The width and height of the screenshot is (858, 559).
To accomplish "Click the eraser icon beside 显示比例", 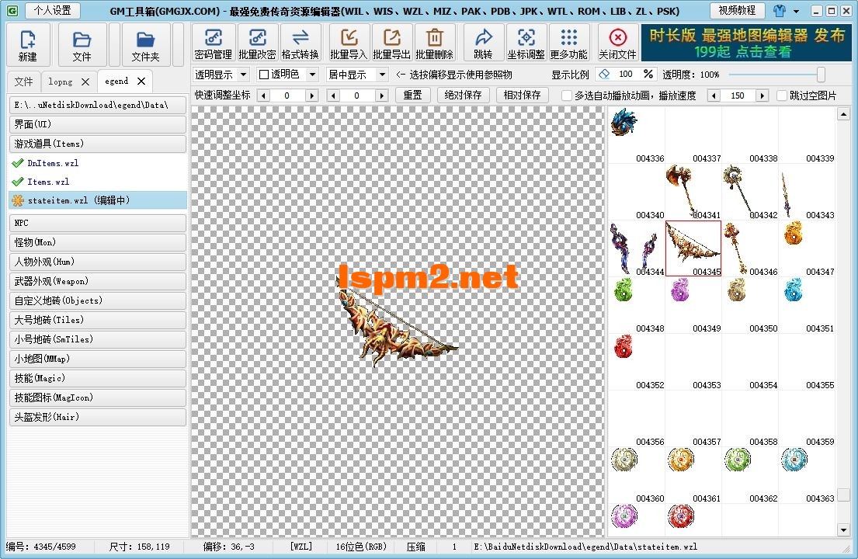I will click(604, 74).
